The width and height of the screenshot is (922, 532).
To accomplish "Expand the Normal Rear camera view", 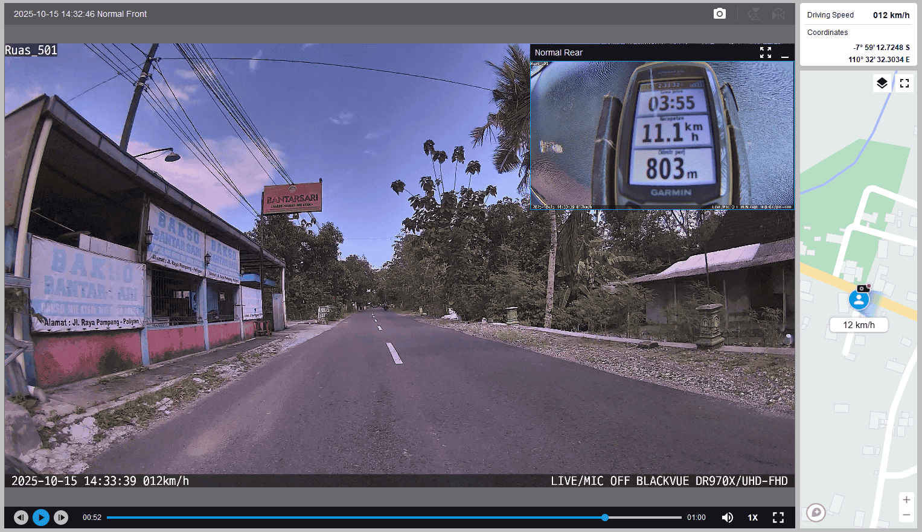I will 765,53.
